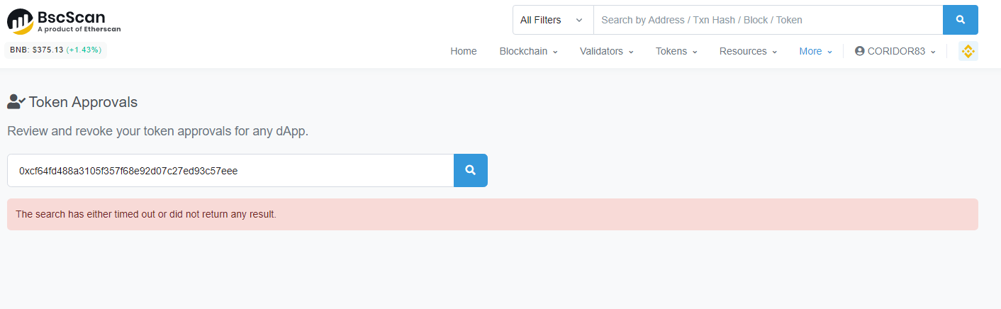The width and height of the screenshot is (1001, 309).
Task: Click the BscScan logo icon
Action: [20, 22]
